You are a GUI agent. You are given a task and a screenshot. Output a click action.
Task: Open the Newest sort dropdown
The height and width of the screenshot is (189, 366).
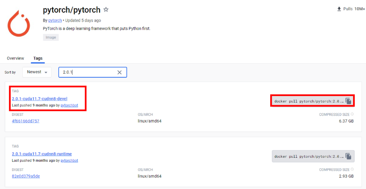(37, 72)
